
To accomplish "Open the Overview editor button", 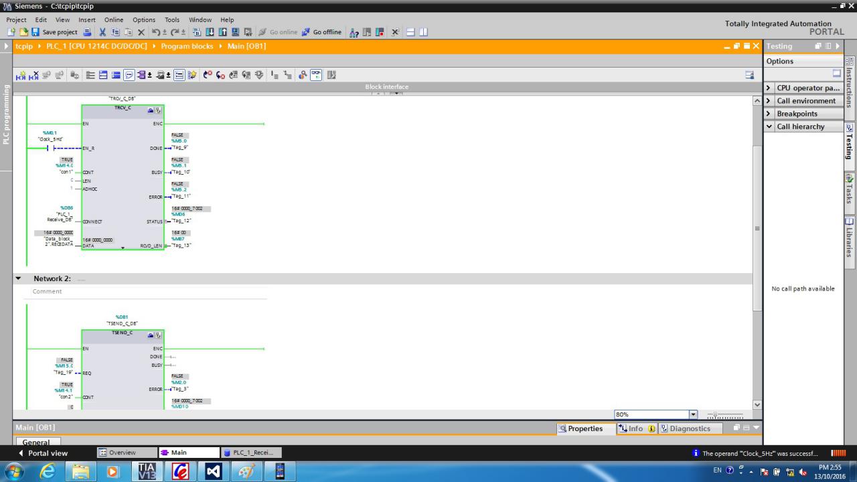I will coord(123,453).
